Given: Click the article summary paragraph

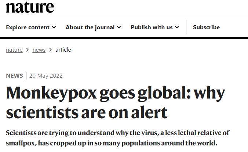Looking at the screenshot, I should (117, 137).
